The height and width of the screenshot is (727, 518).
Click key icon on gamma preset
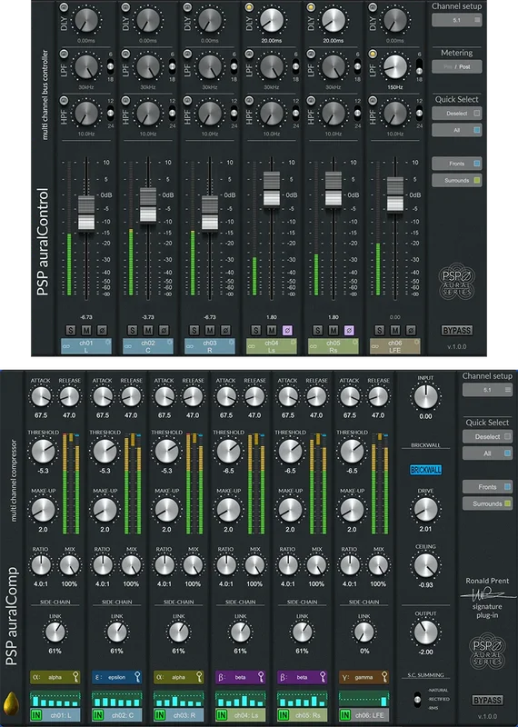(384, 677)
